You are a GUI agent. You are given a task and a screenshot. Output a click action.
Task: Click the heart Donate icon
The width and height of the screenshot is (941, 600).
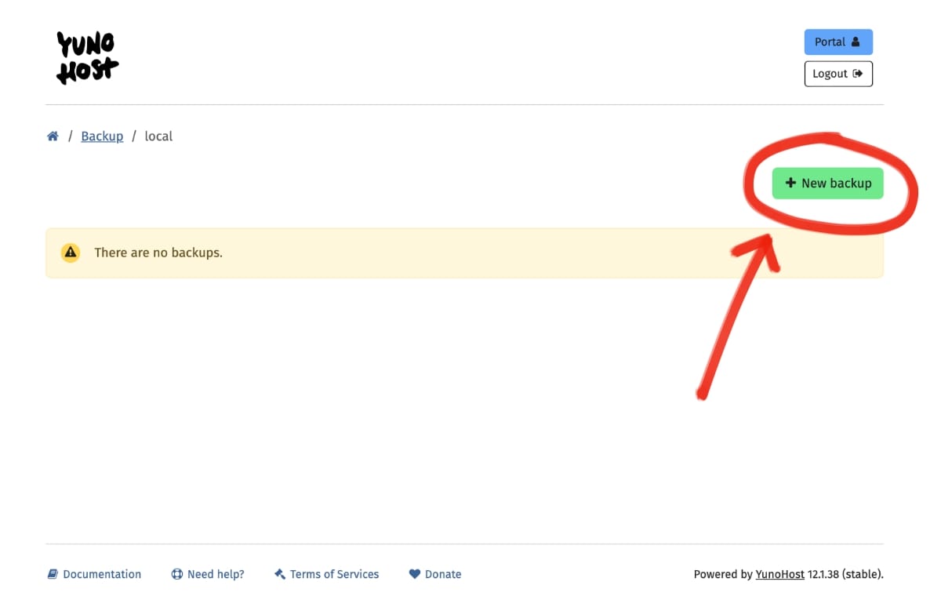(x=415, y=574)
